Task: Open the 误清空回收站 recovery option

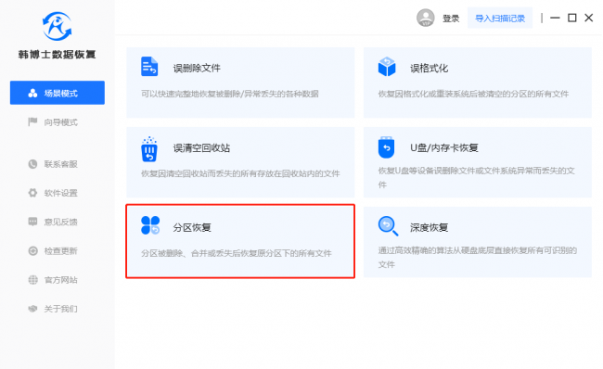Action: 240,162
